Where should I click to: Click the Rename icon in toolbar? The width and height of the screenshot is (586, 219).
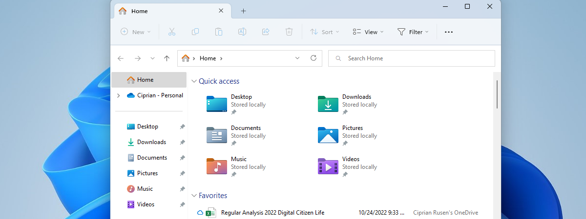242,32
